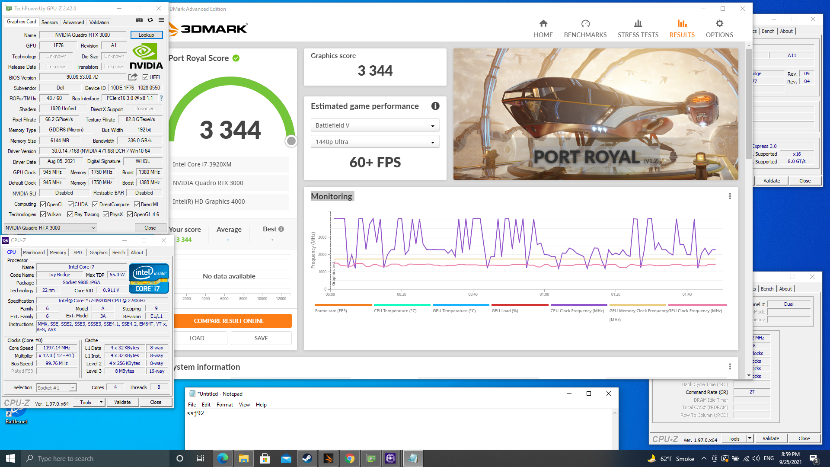The image size is (830, 467).
Task: Toggle the Vulkan checkbox
Action: point(43,214)
